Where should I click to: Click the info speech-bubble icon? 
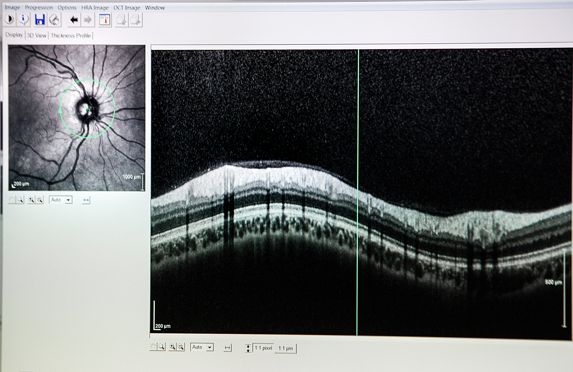tap(23, 20)
